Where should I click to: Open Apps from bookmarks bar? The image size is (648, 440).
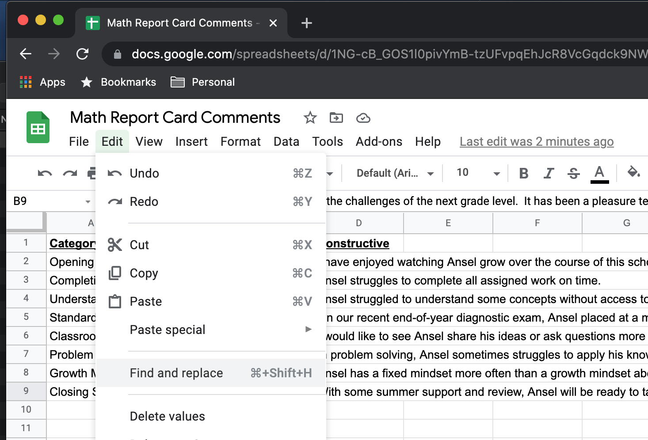(x=42, y=82)
